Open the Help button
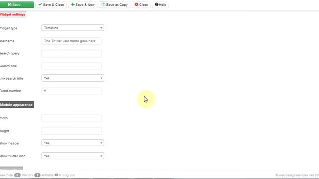This screenshot has height=179, width=319. click(160, 5)
